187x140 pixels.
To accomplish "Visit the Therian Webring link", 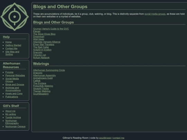I will (x=42, y=91).
